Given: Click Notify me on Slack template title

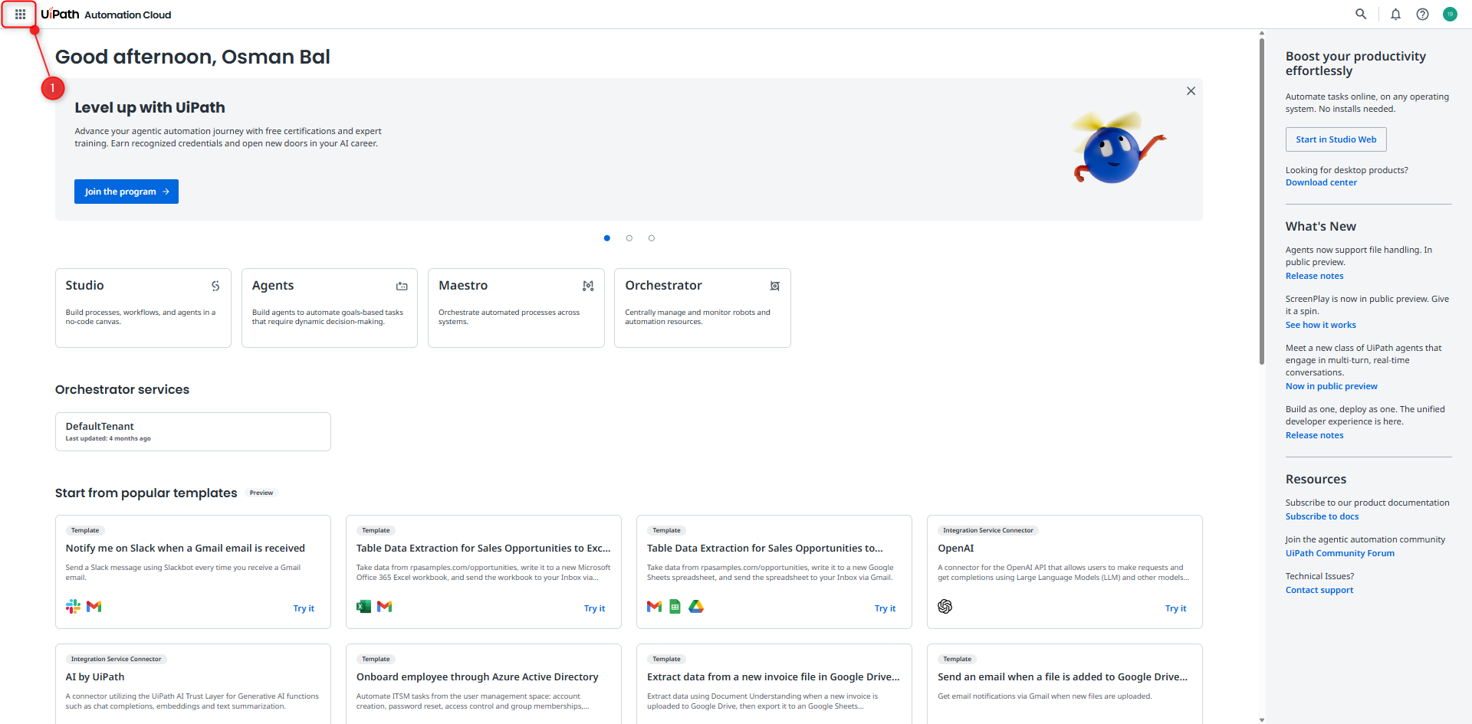Looking at the screenshot, I should click(186, 548).
